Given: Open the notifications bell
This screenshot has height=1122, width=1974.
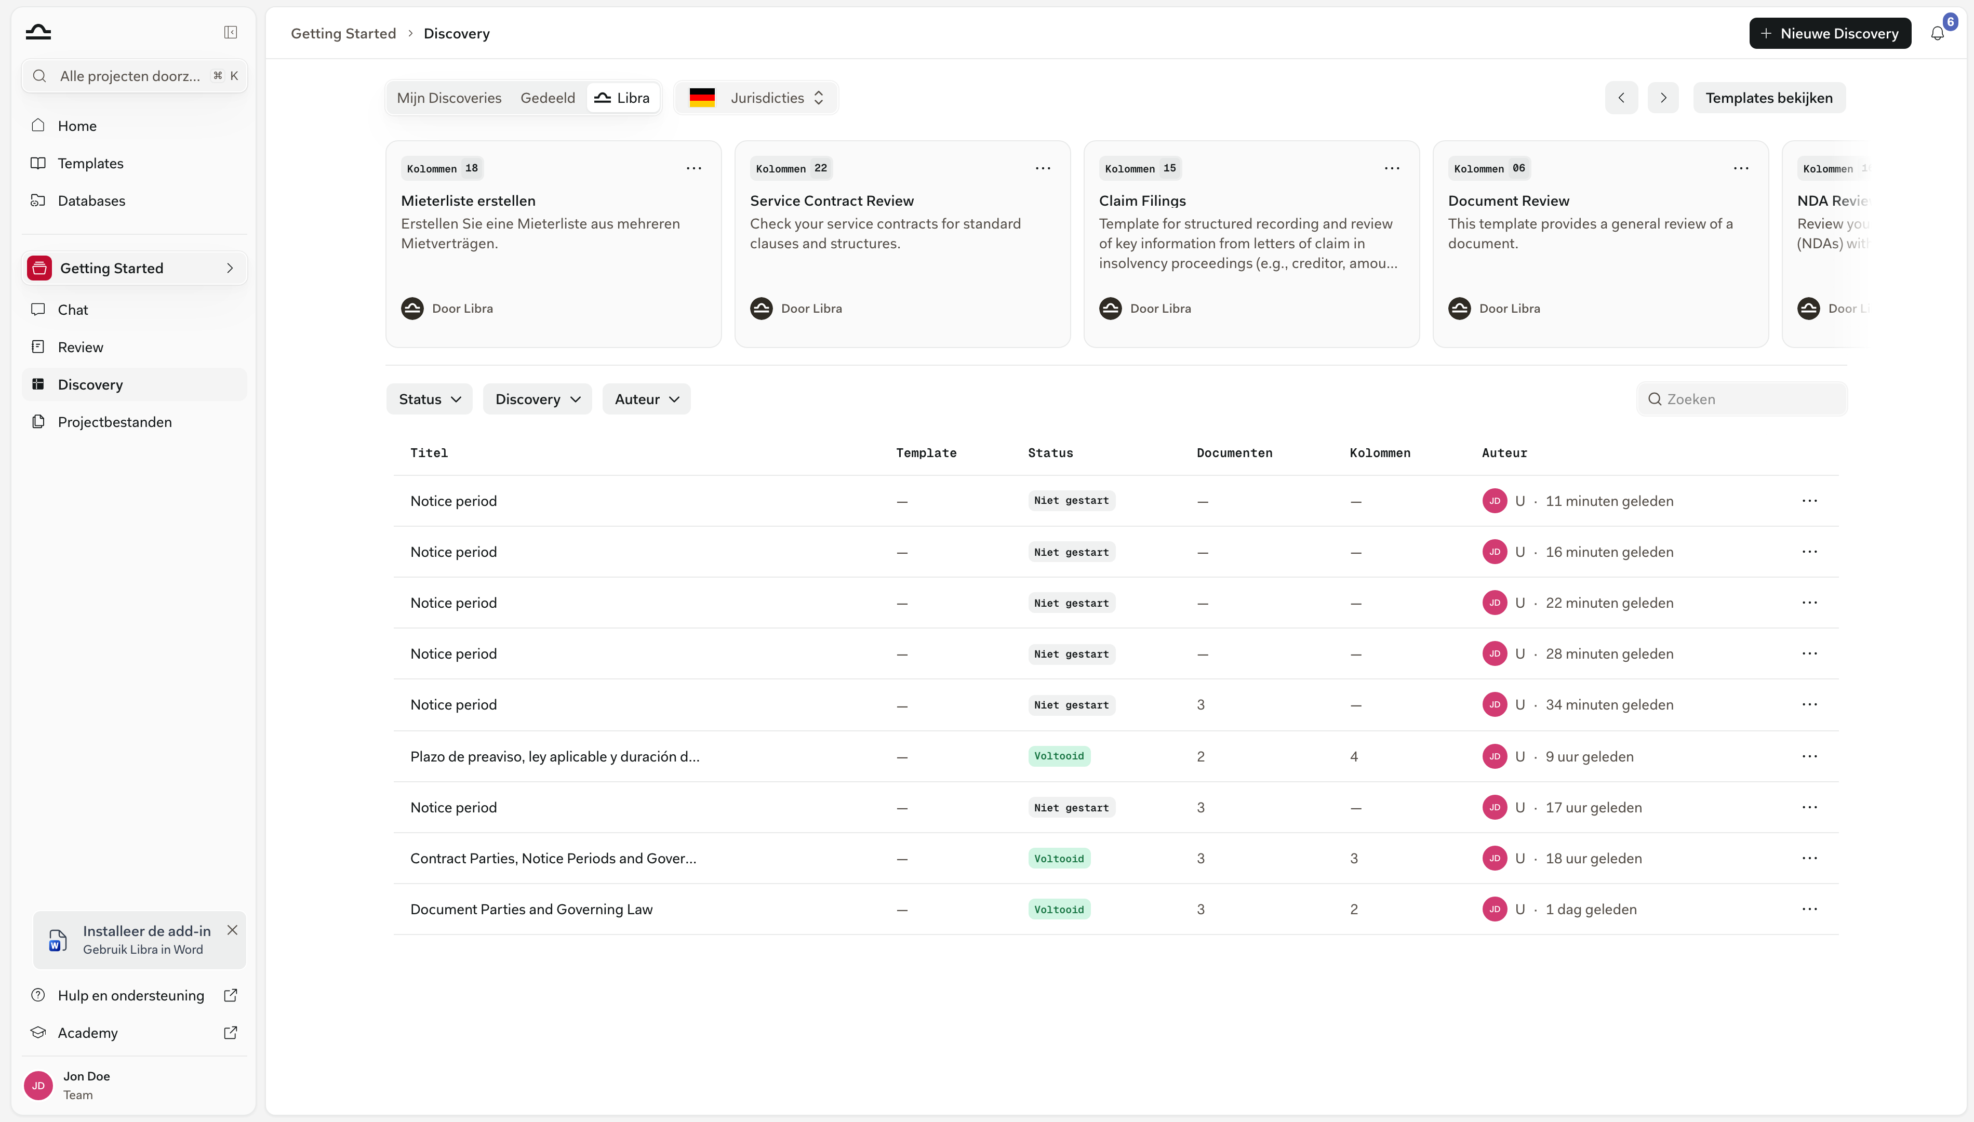Looking at the screenshot, I should (1937, 34).
